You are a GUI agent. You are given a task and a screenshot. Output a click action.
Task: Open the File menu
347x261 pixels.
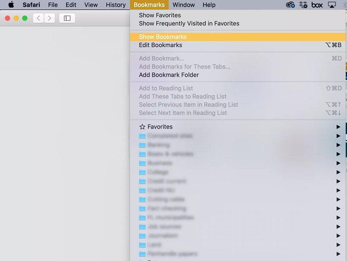(x=53, y=5)
